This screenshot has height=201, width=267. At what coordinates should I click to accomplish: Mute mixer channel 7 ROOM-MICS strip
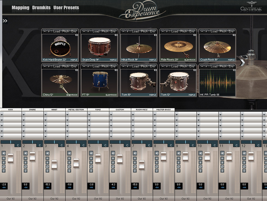[x=135, y=158]
